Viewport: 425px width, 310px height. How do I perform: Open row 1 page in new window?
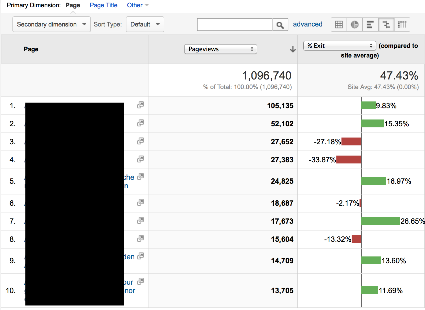click(x=141, y=105)
